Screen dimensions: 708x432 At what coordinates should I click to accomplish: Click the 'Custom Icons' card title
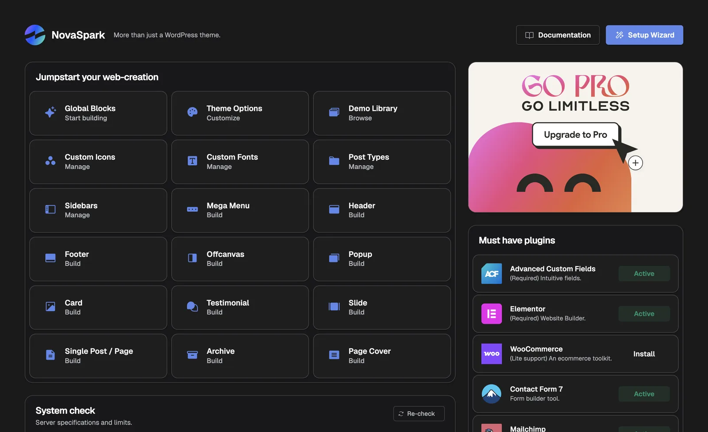pyautogui.click(x=90, y=157)
